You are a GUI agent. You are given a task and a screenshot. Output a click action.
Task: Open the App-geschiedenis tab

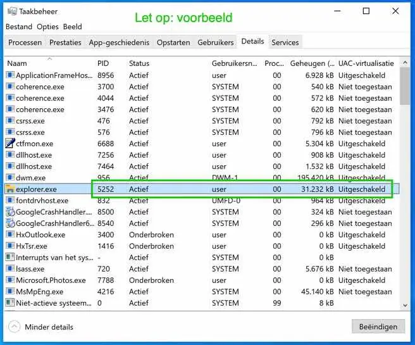pos(119,42)
